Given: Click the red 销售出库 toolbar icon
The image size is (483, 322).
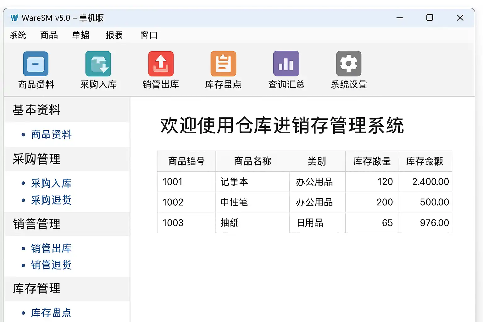Looking at the screenshot, I should (x=161, y=64).
